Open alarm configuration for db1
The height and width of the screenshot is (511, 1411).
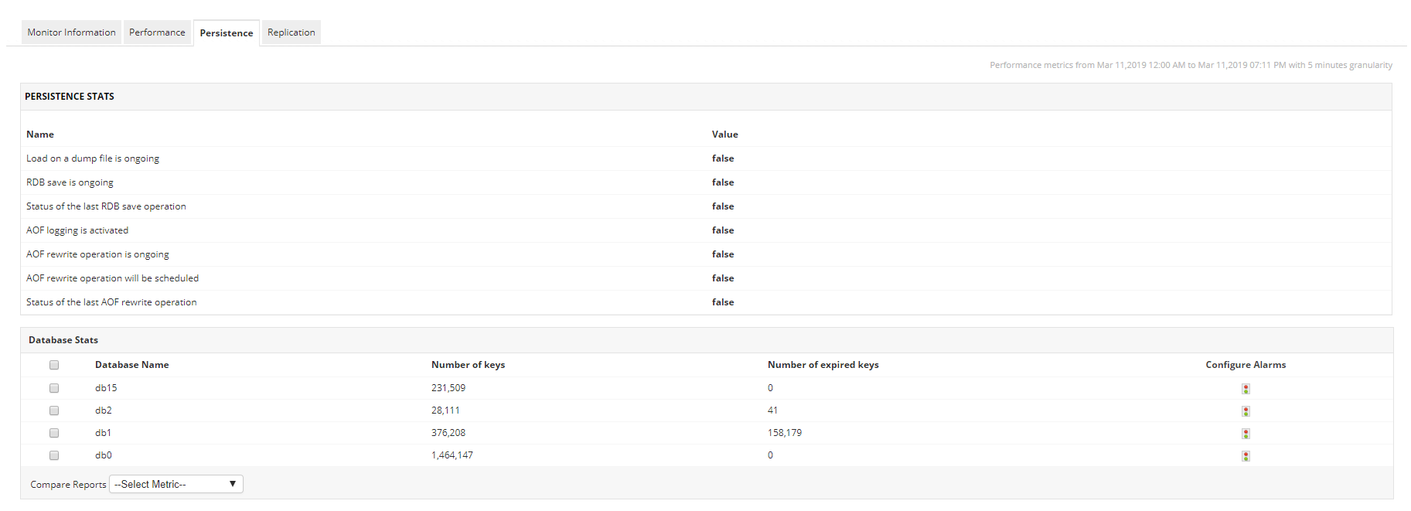pos(1246,434)
